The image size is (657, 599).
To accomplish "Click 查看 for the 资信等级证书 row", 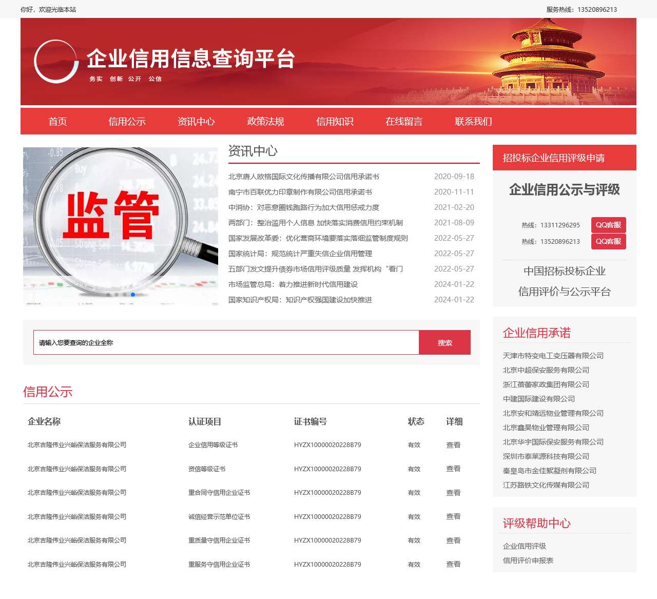I will [x=453, y=469].
